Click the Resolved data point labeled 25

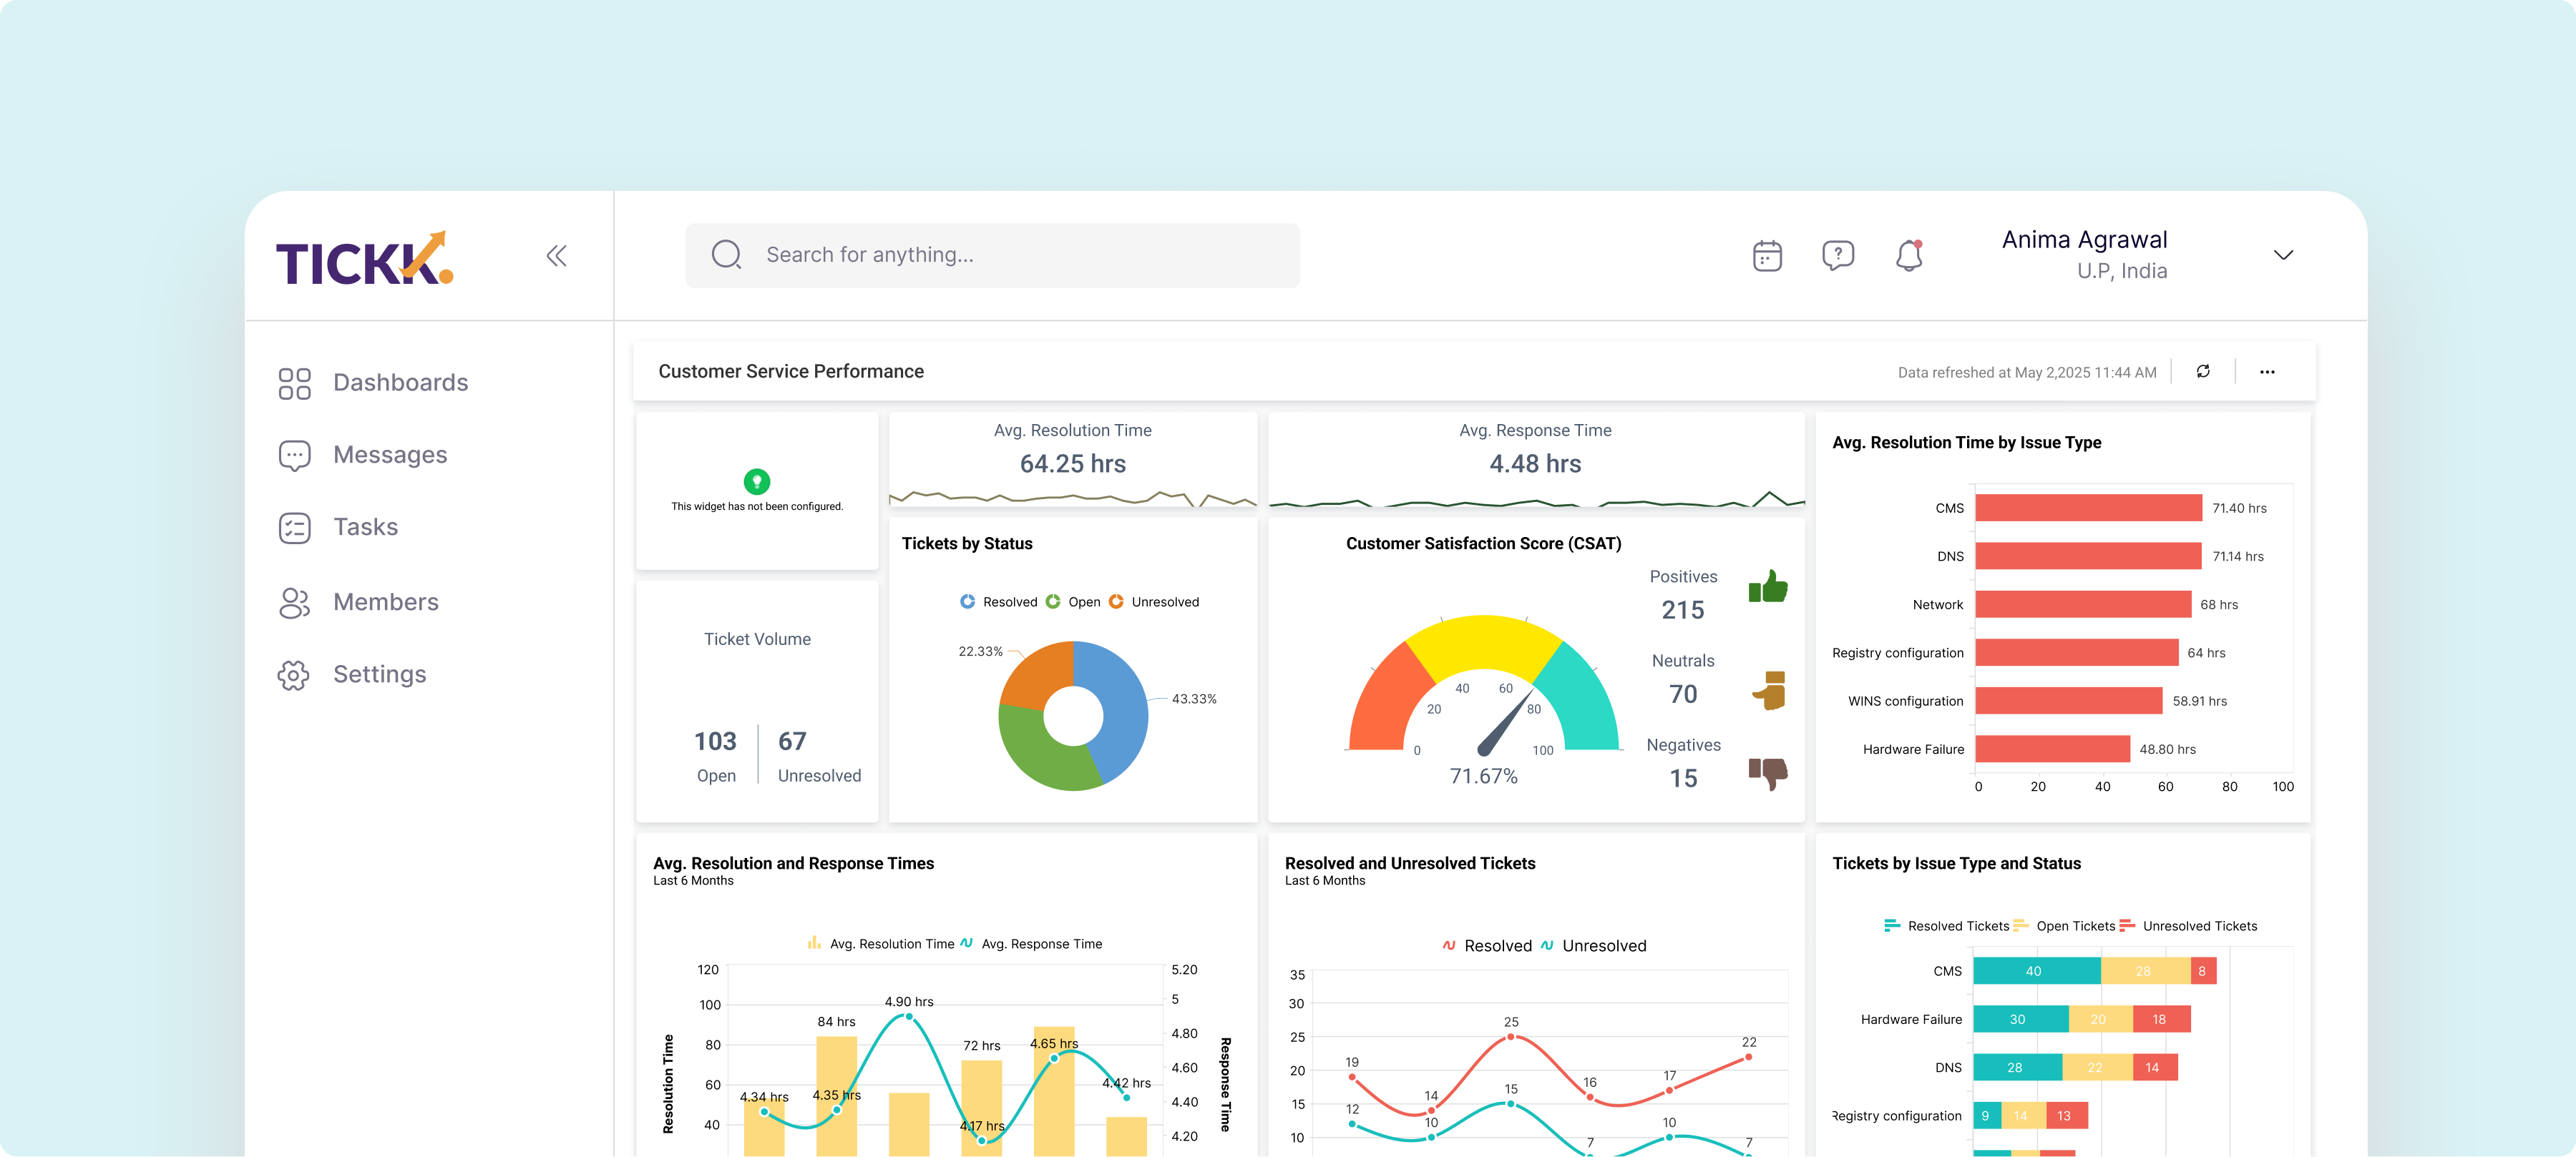click(x=1510, y=1037)
